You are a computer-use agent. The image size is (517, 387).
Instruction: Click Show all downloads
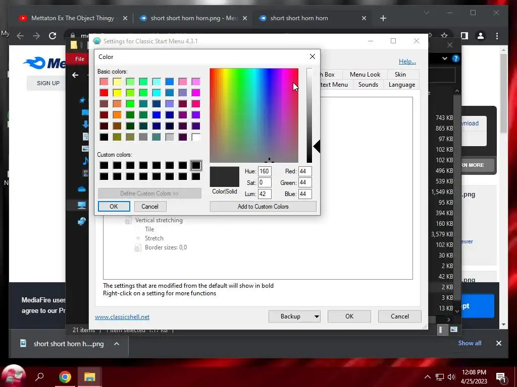click(x=470, y=343)
